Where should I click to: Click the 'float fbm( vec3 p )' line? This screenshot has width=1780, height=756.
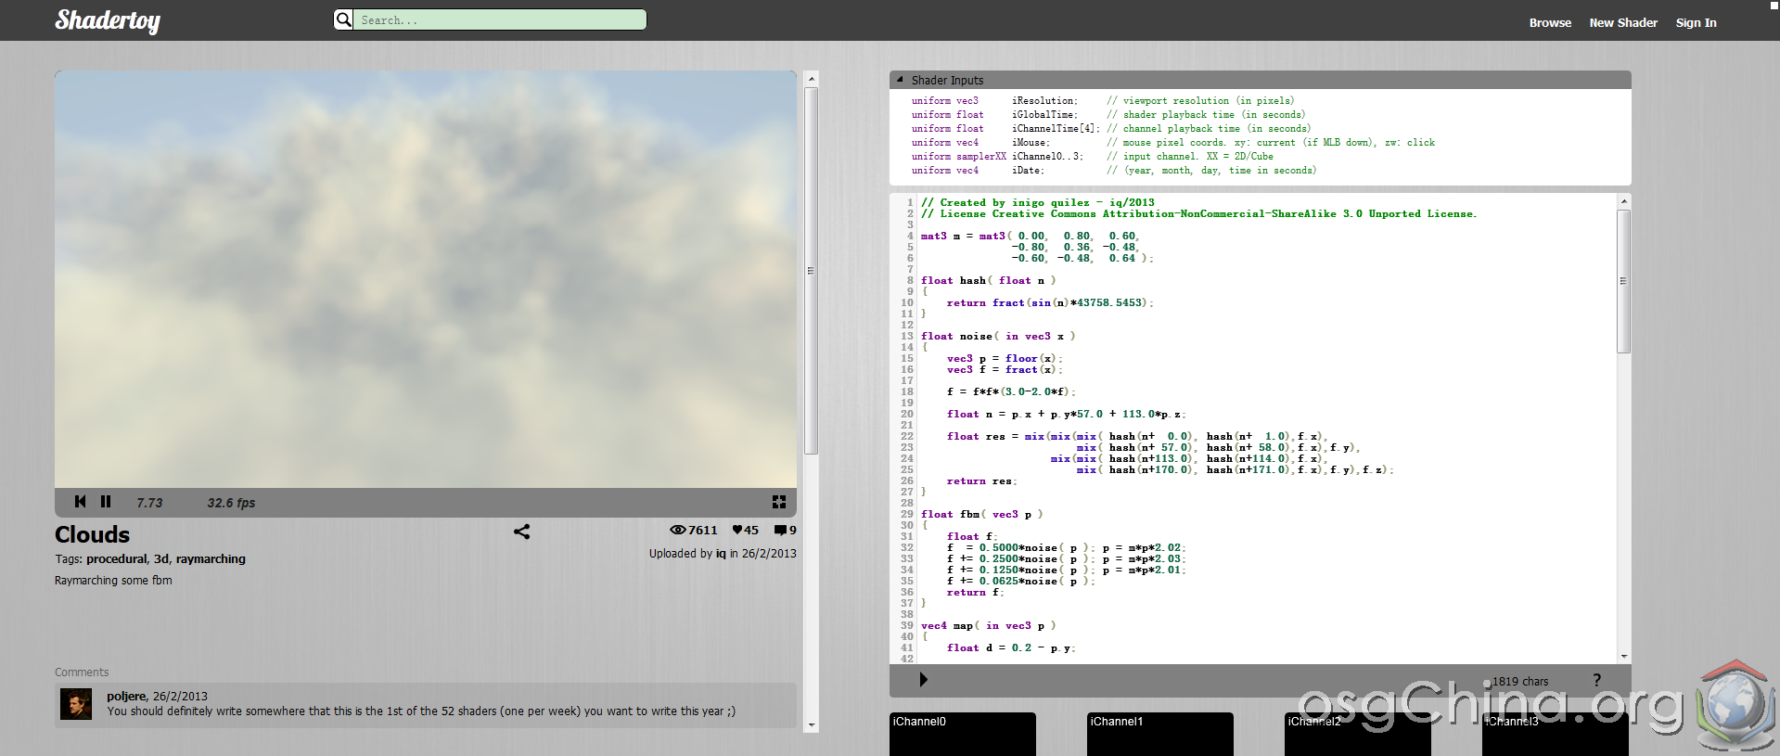pyautogui.click(x=981, y=514)
